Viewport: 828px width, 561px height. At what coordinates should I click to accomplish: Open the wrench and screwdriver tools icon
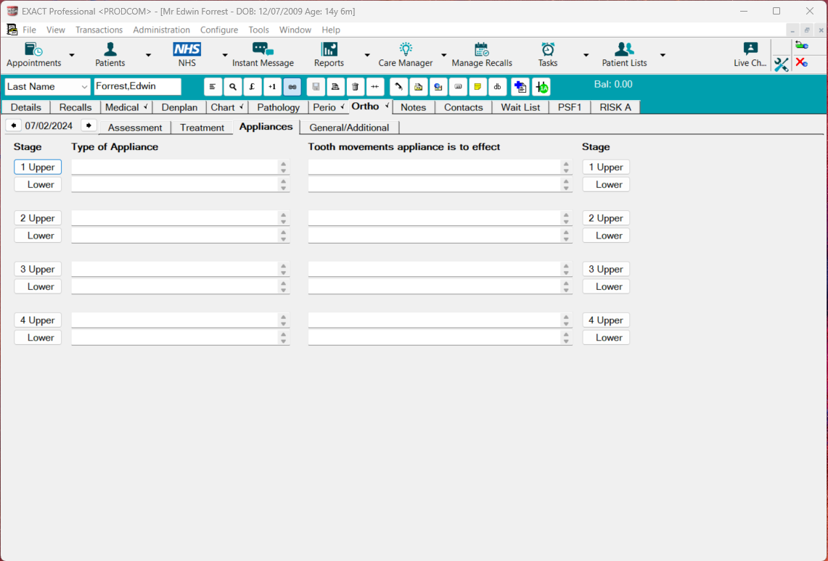(x=782, y=65)
